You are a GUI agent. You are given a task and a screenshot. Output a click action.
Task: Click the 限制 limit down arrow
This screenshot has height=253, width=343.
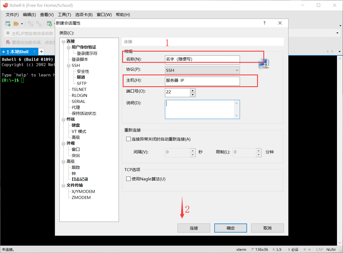click(x=259, y=155)
